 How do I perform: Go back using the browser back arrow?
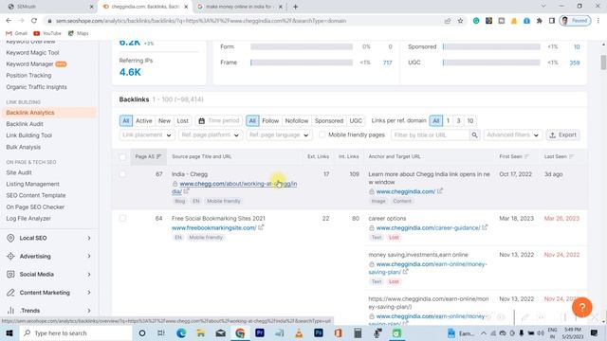[9, 21]
